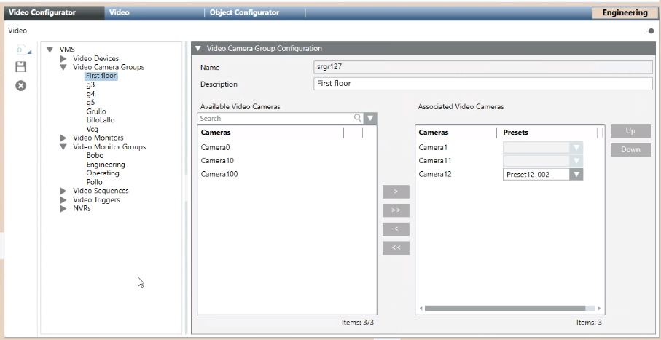Click the new item icon in left toolbar
Viewport: 661px width, 340px height.
click(22, 50)
